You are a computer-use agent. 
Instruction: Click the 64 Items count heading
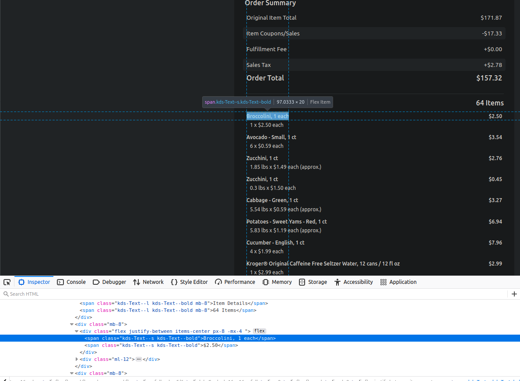[490, 103]
